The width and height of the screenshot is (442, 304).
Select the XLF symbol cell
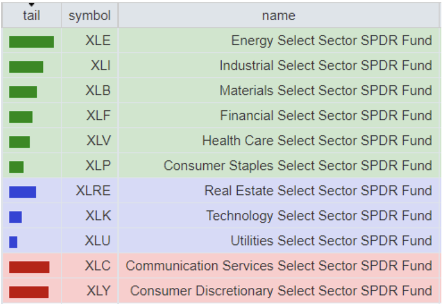coord(98,116)
